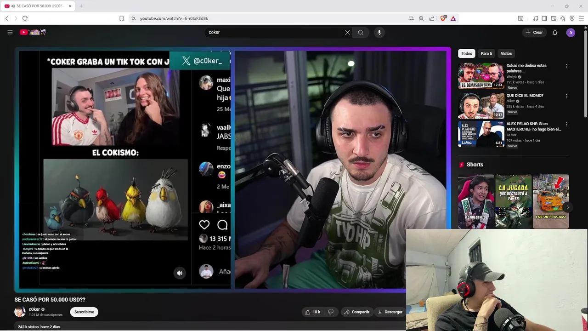This screenshot has height=331, width=588.
Task: Open Xokas me dedica estas palabras video thumbnail
Action: pos(481,76)
